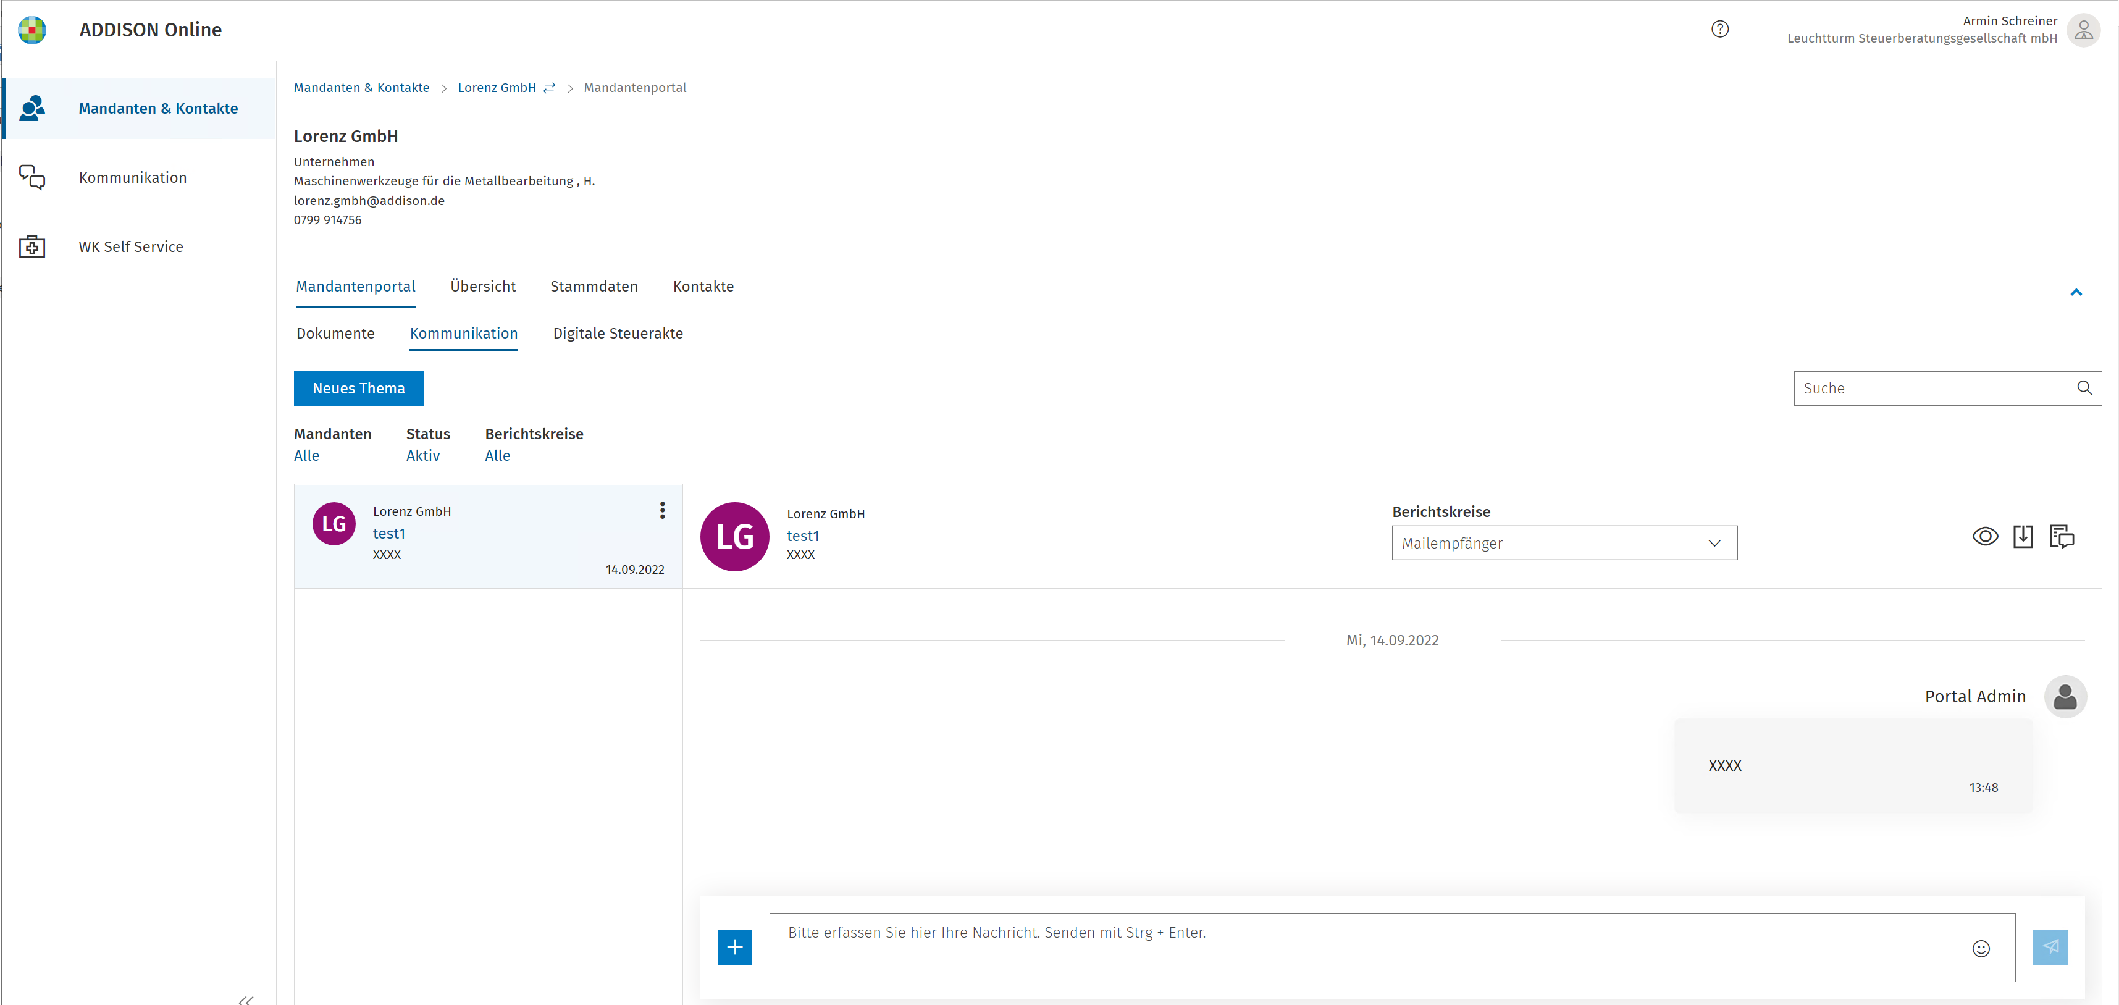2119x1005 pixels.
Task: Open three-dot menu for test1 topic
Action: 662,511
